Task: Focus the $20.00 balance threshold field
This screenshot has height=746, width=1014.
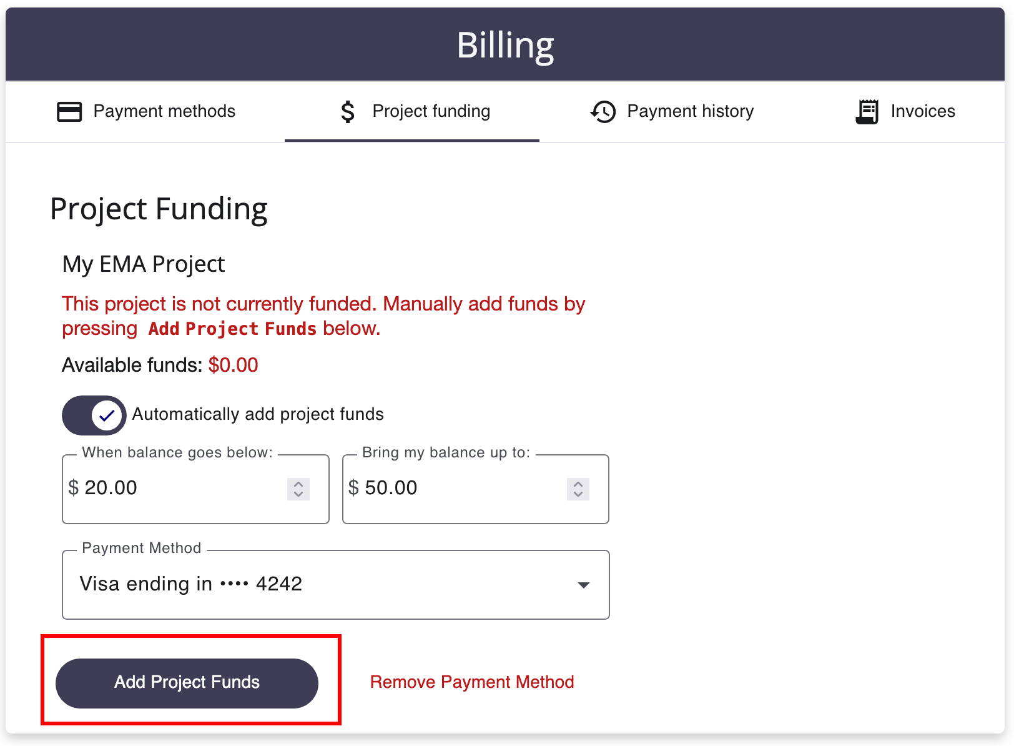Action: pos(195,489)
